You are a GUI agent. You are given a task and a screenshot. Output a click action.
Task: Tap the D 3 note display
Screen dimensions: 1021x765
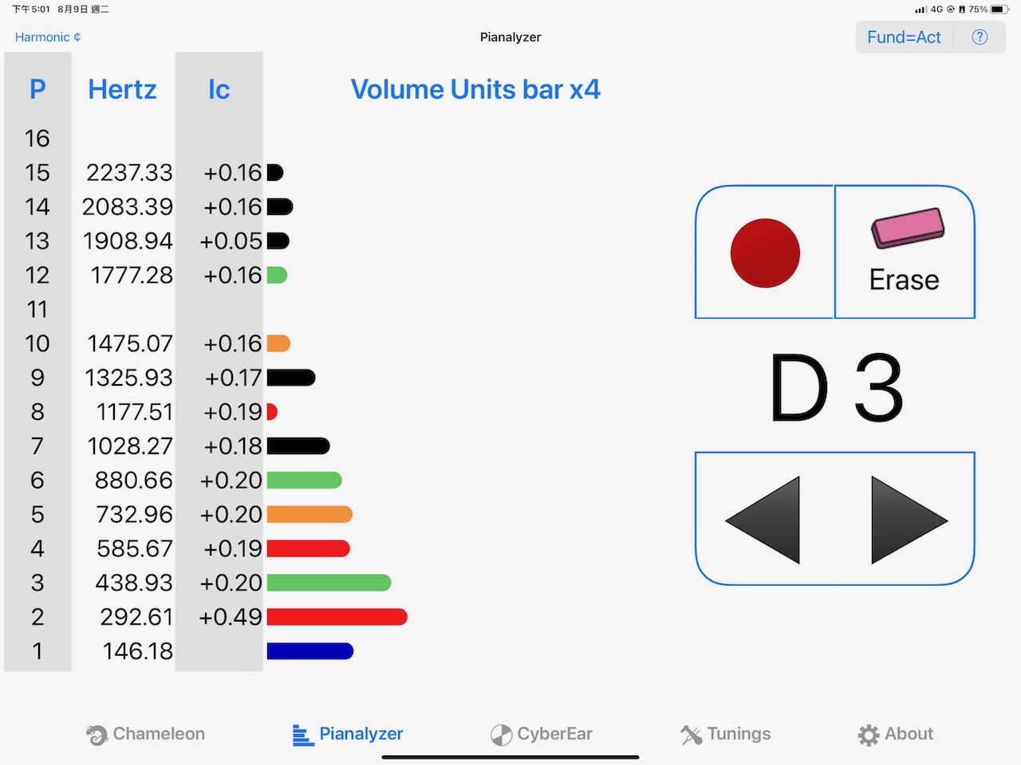point(835,389)
